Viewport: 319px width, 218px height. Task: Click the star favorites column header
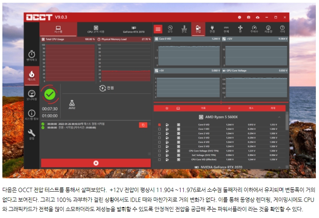tap(167, 108)
